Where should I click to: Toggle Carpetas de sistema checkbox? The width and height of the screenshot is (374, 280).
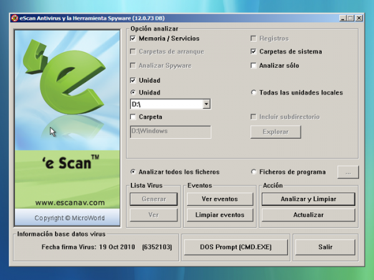pos(253,52)
